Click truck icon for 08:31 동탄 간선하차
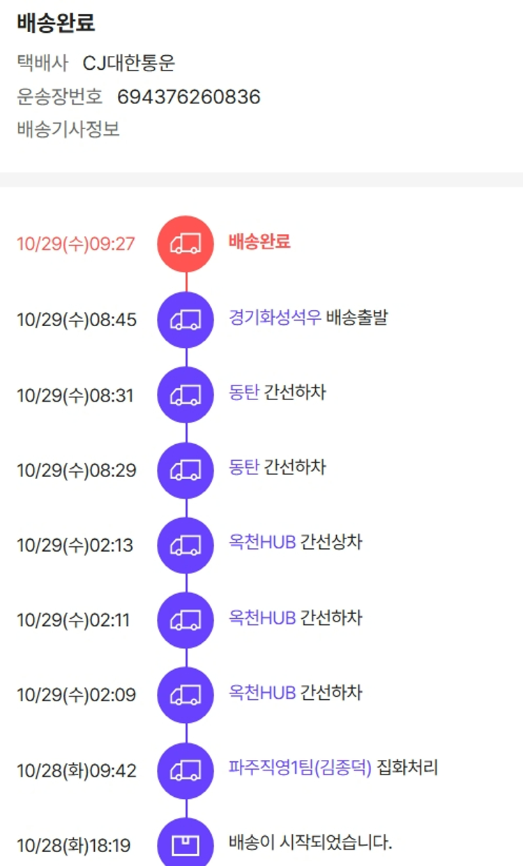 coord(185,395)
